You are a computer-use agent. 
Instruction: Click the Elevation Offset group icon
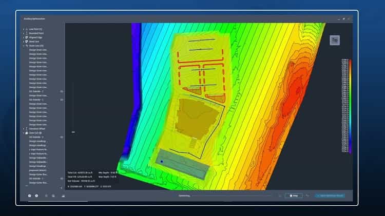(27, 129)
